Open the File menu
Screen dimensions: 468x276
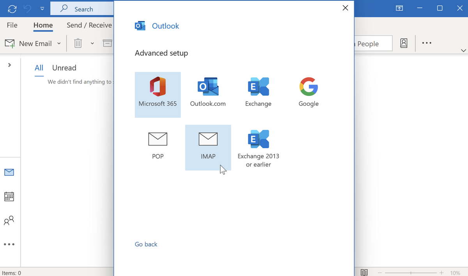(x=12, y=25)
